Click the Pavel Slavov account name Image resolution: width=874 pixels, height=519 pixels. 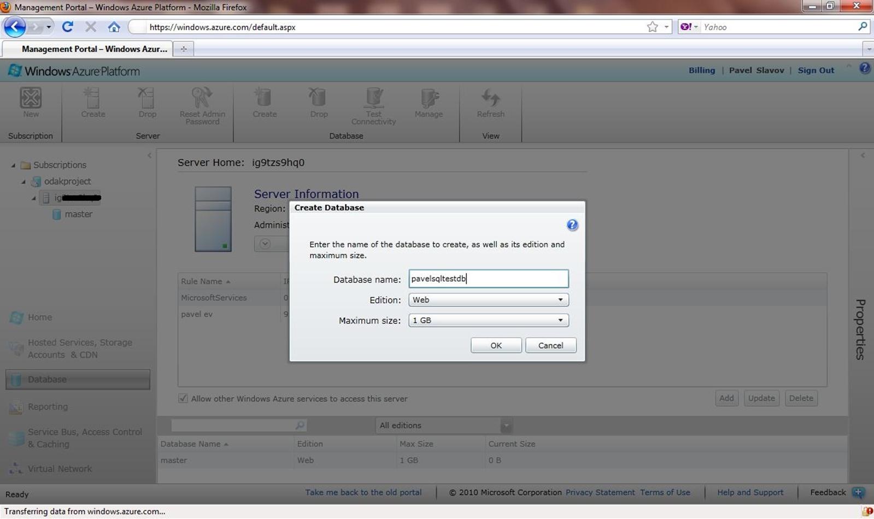coord(756,70)
